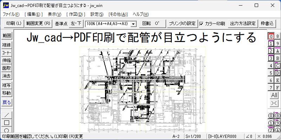Click 戻る undo button
Screen dimensions: 281x140
coord(7,103)
